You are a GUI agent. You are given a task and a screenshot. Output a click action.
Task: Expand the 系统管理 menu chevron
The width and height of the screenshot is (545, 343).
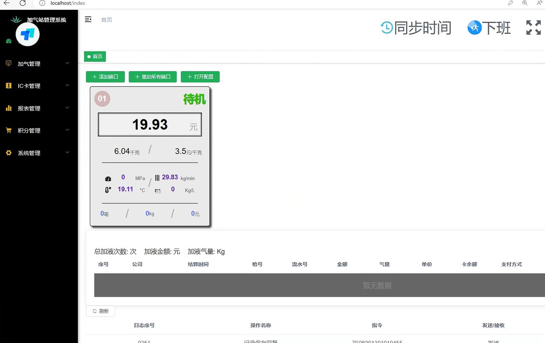[x=67, y=152]
